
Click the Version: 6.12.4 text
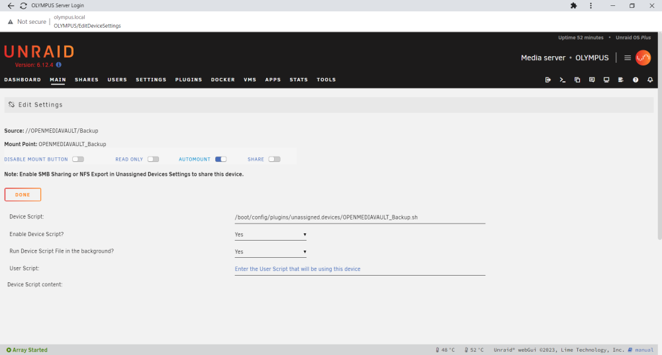click(34, 65)
